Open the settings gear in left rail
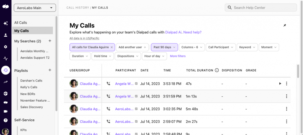Viewport: 303px width, 135px height. [5, 47]
